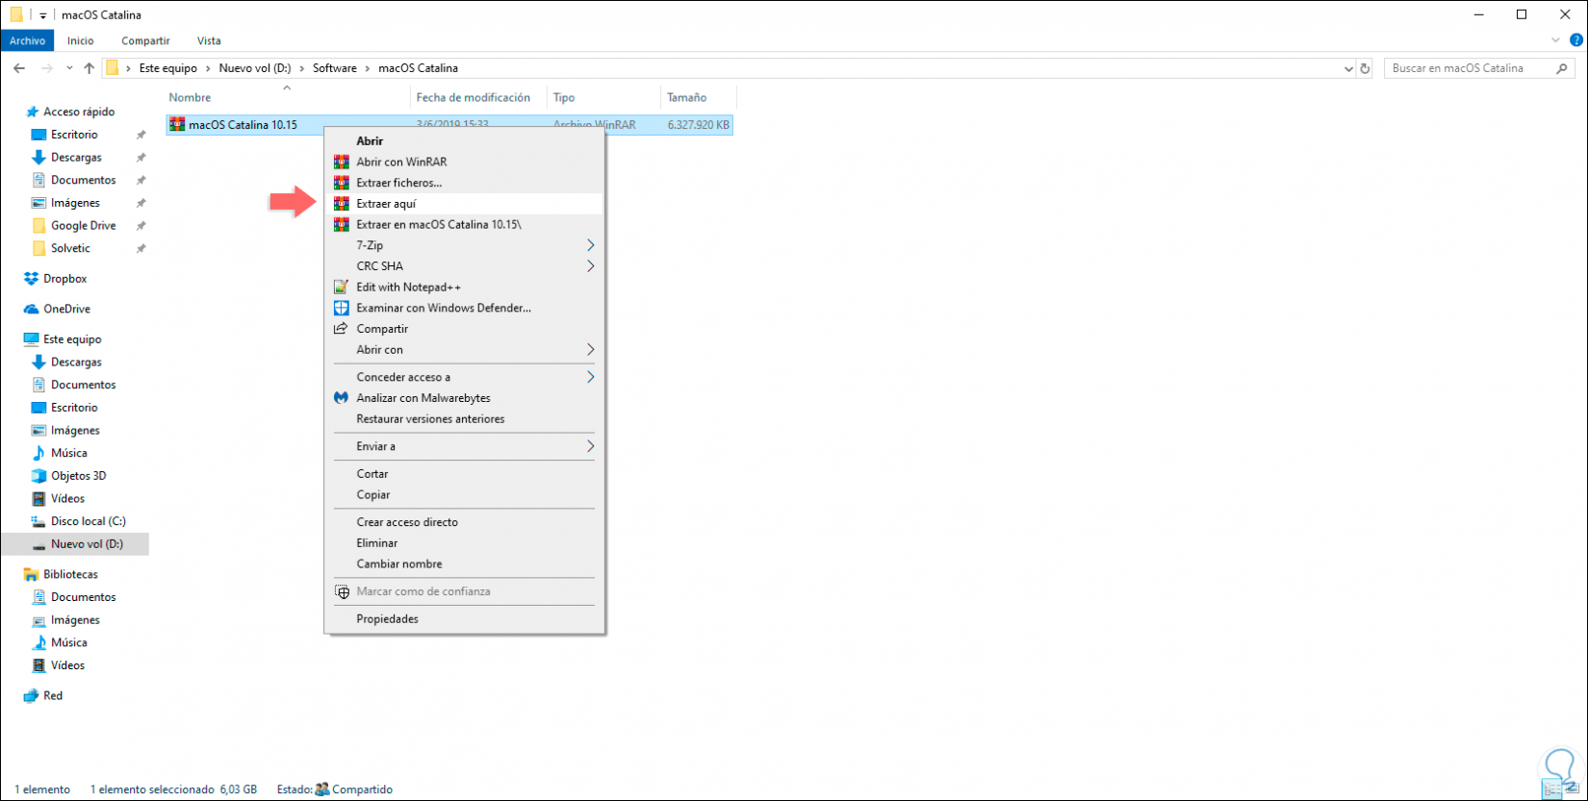This screenshot has width=1588, height=801.
Task: Click Copiar in the context menu
Action: pyautogui.click(x=464, y=495)
